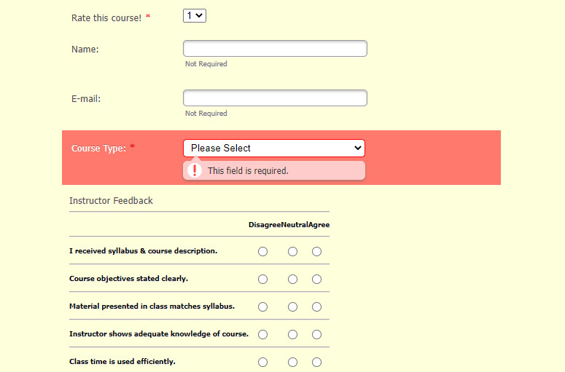This screenshot has height=372, width=565.
Task: Choose Agree for material matches syllabus
Action: (316, 307)
